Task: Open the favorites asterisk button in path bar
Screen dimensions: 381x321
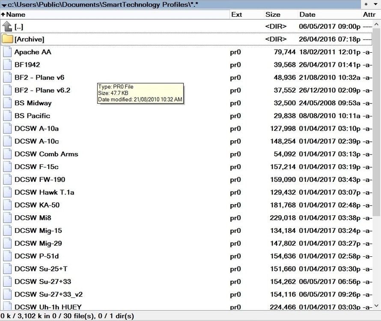Action: pos(366,4)
